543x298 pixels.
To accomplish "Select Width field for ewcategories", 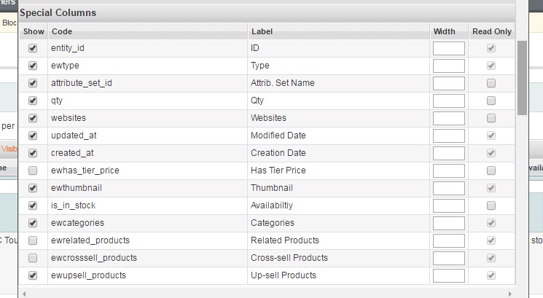I will coord(448,223).
